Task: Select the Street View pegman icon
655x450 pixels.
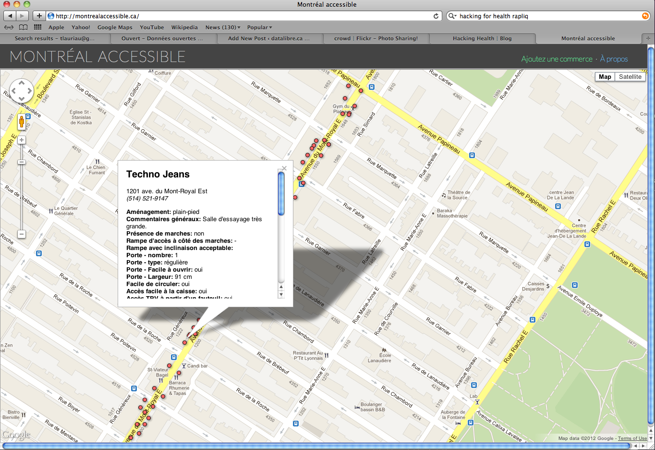Action: [x=22, y=121]
